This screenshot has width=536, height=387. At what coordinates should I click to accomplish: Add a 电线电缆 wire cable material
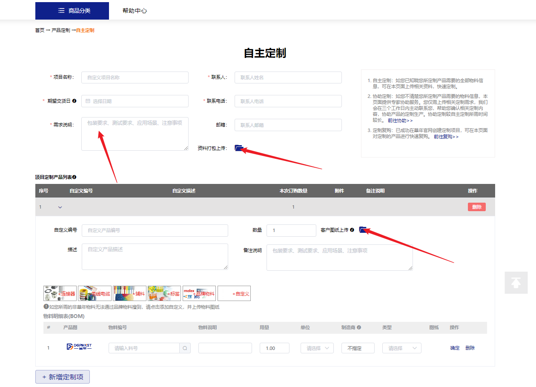(95, 293)
